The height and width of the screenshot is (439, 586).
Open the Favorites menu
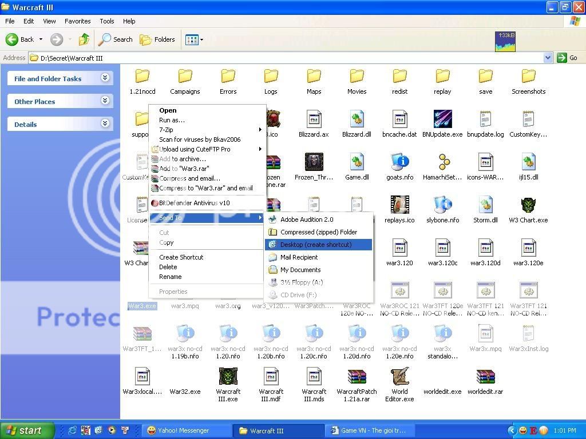(x=77, y=21)
